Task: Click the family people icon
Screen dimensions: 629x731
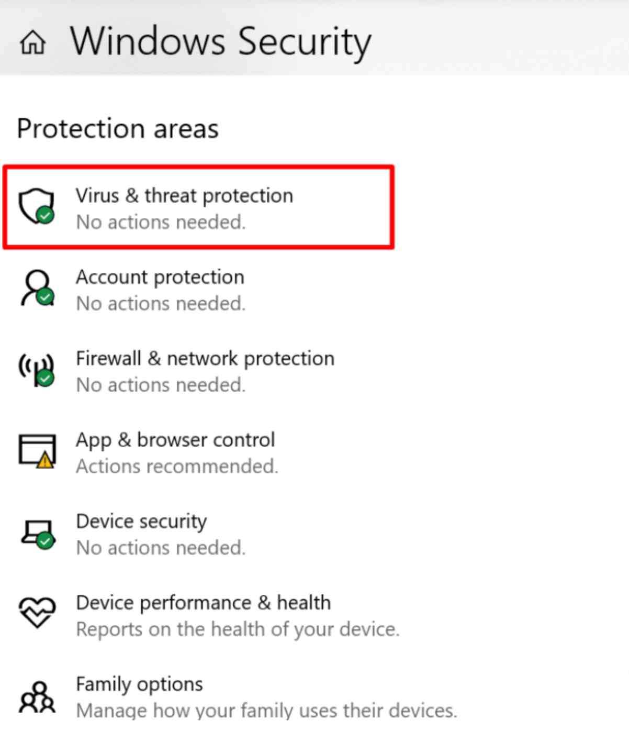Action: [x=37, y=696]
